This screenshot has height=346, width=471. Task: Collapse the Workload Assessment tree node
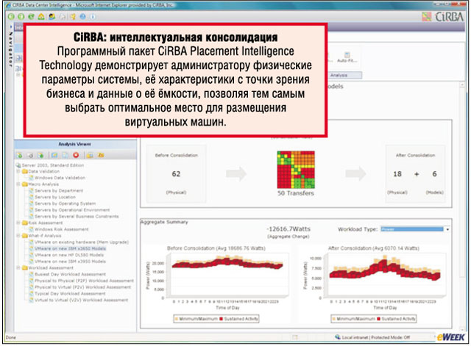coord(18,267)
